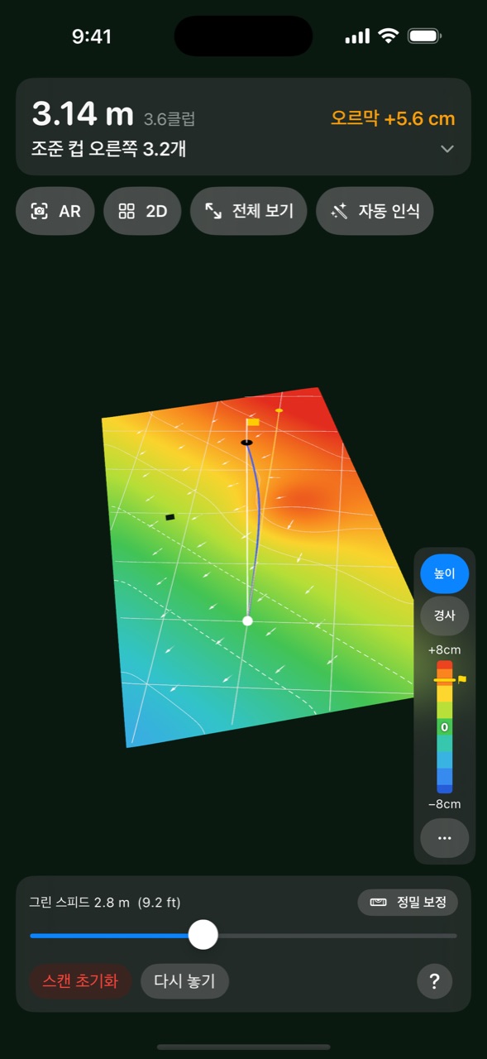Viewport: 487px width, 1059px height.
Task: Open help question mark button
Action: pyautogui.click(x=435, y=982)
